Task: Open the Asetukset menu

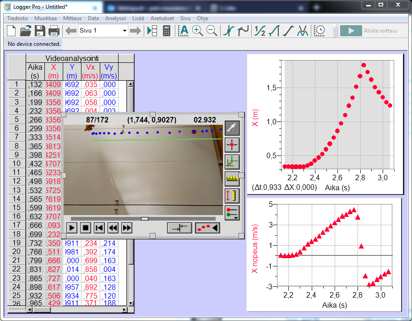Action: tap(162, 18)
